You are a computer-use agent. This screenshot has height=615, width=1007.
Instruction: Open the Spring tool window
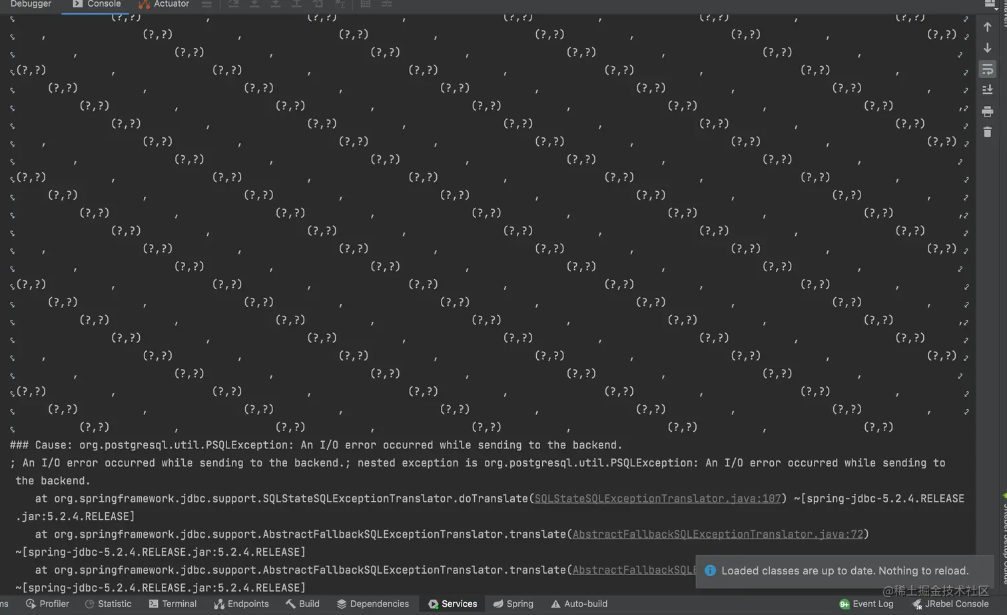pyautogui.click(x=513, y=604)
